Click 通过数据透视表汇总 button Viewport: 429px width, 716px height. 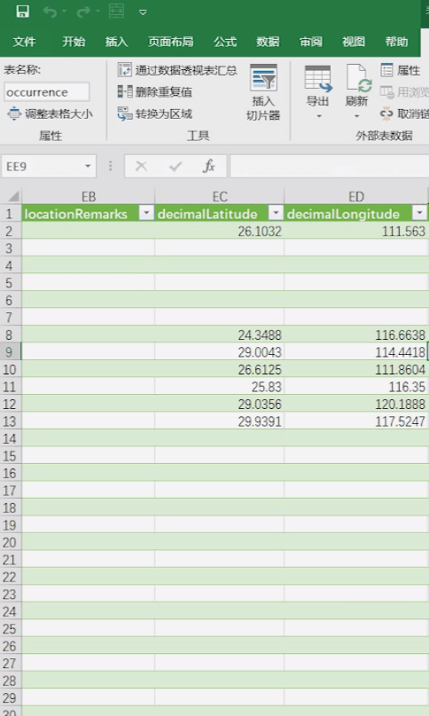click(177, 70)
